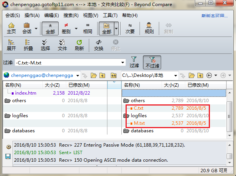This screenshot has height=176, width=236.
Task: Click Select All (选择) icon
Action: [x=45, y=45]
